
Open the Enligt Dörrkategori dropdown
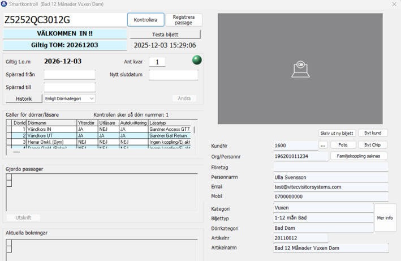click(x=70, y=99)
